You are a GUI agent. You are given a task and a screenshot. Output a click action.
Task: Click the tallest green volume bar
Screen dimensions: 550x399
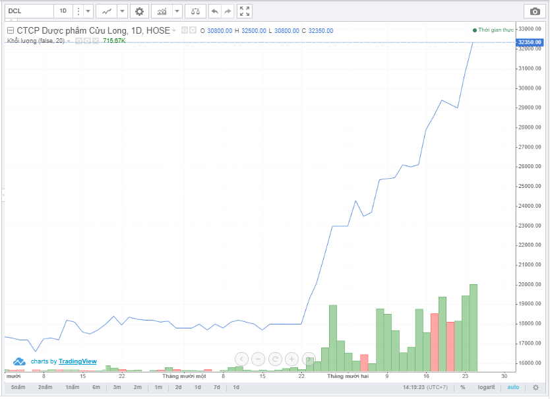(474, 328)
